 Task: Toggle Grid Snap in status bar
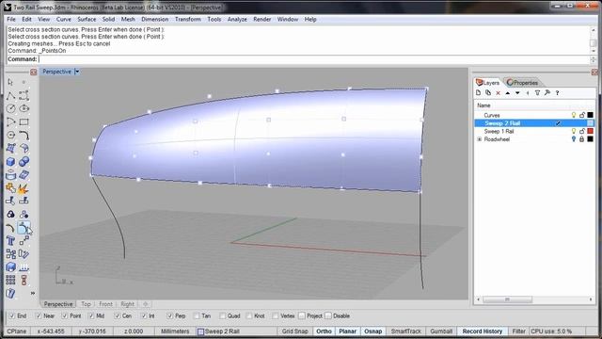(x=294, y=331)
